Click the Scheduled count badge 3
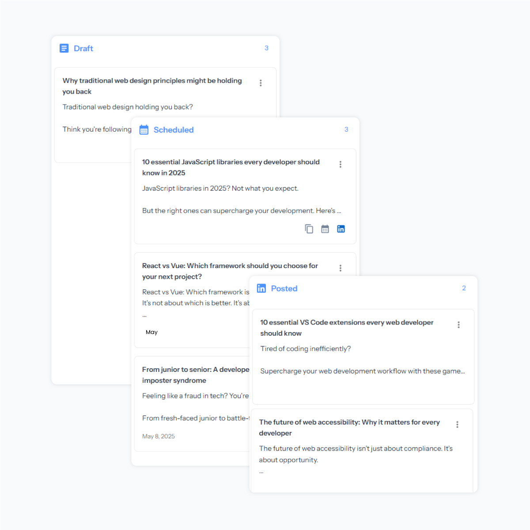Viewport: 530px width, 530px height. (x=346, y=129)
